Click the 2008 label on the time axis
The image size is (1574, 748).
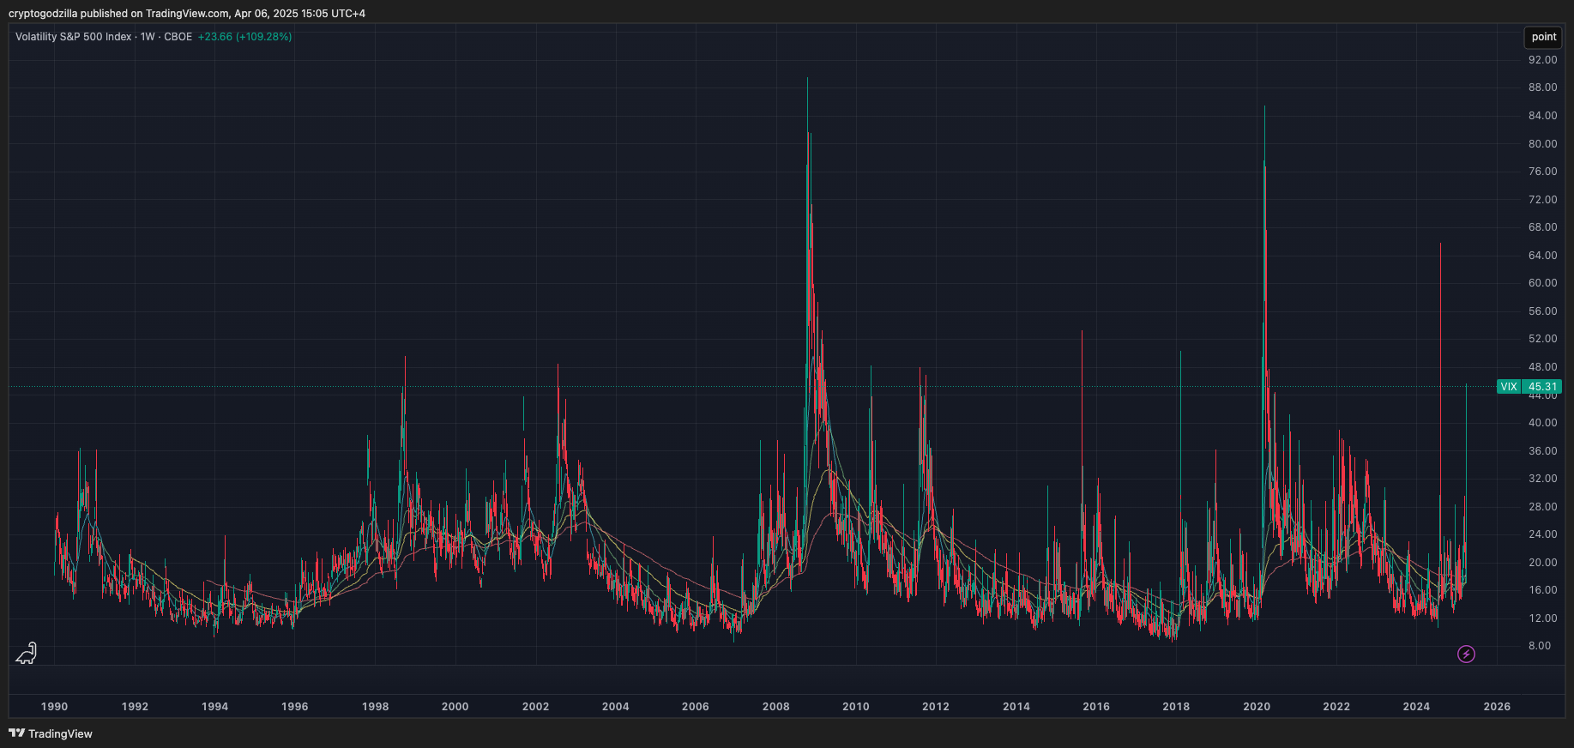point(775,707)
